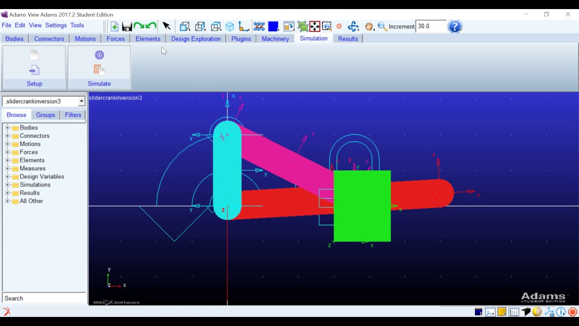Set right view with second box icon

200,26
